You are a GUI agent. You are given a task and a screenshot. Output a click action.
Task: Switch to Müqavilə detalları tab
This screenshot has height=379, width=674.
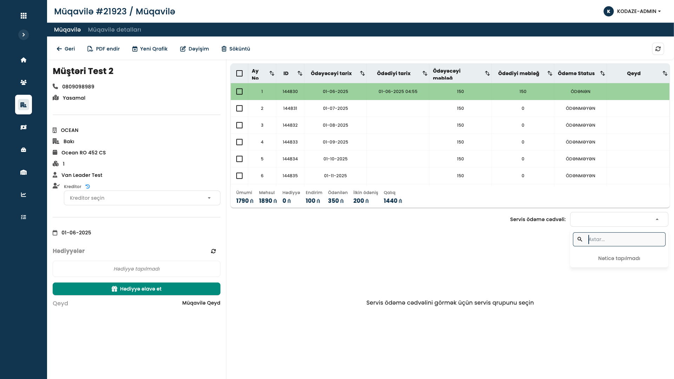[x=114, y=30]
